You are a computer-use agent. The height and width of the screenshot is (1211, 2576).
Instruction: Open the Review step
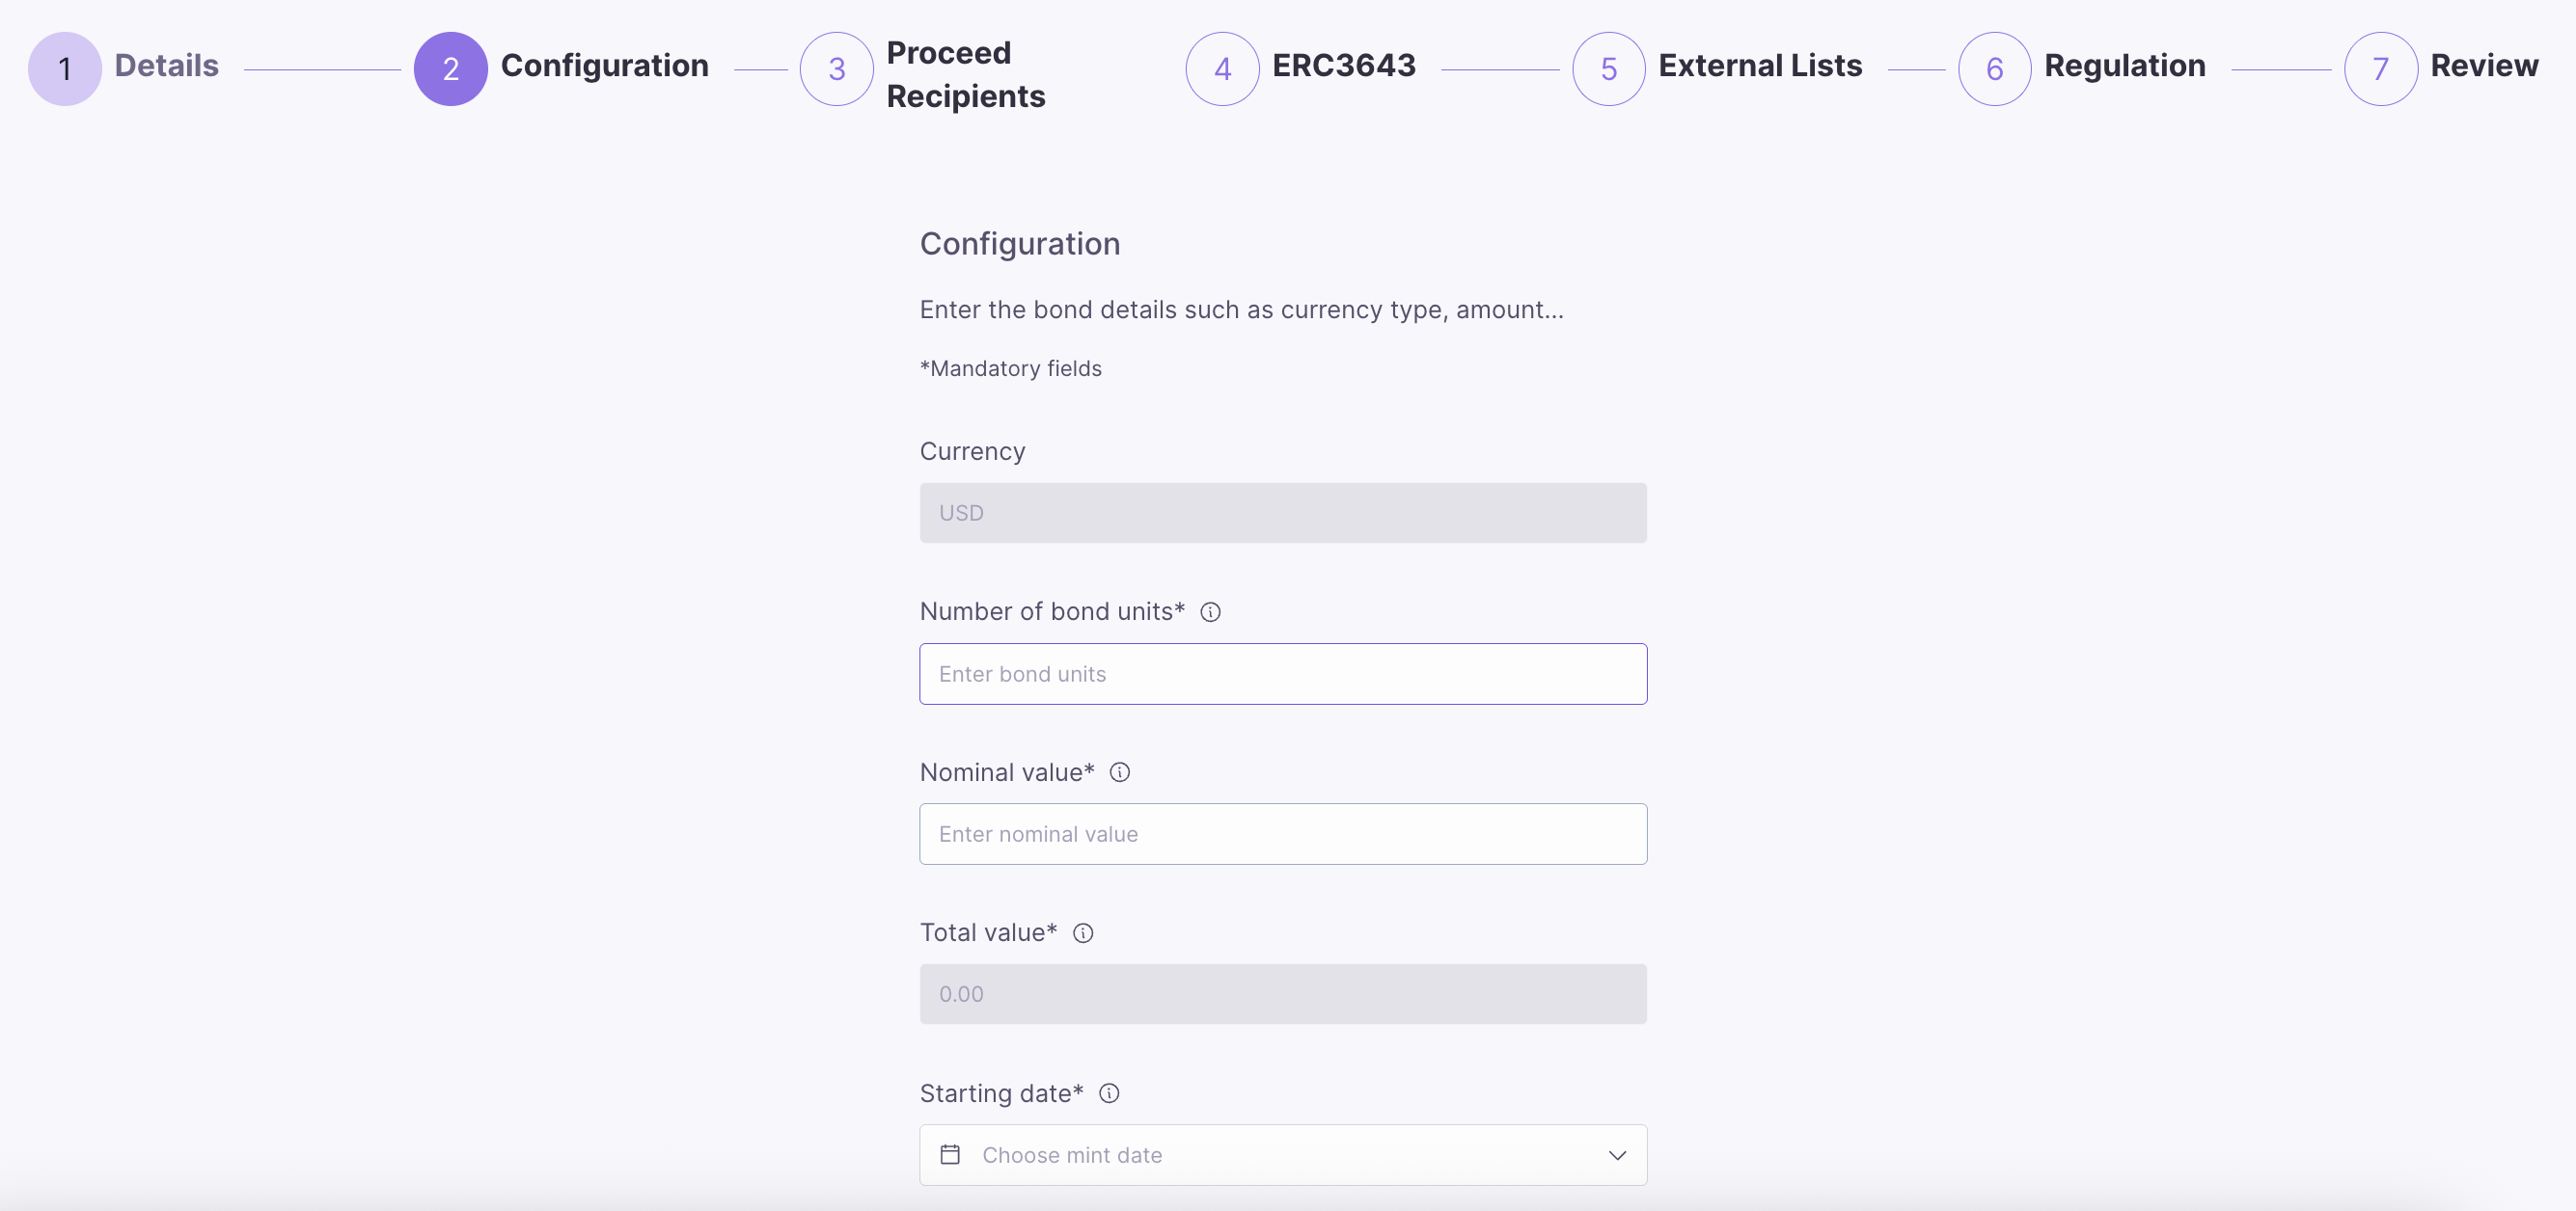[2483, 66]
